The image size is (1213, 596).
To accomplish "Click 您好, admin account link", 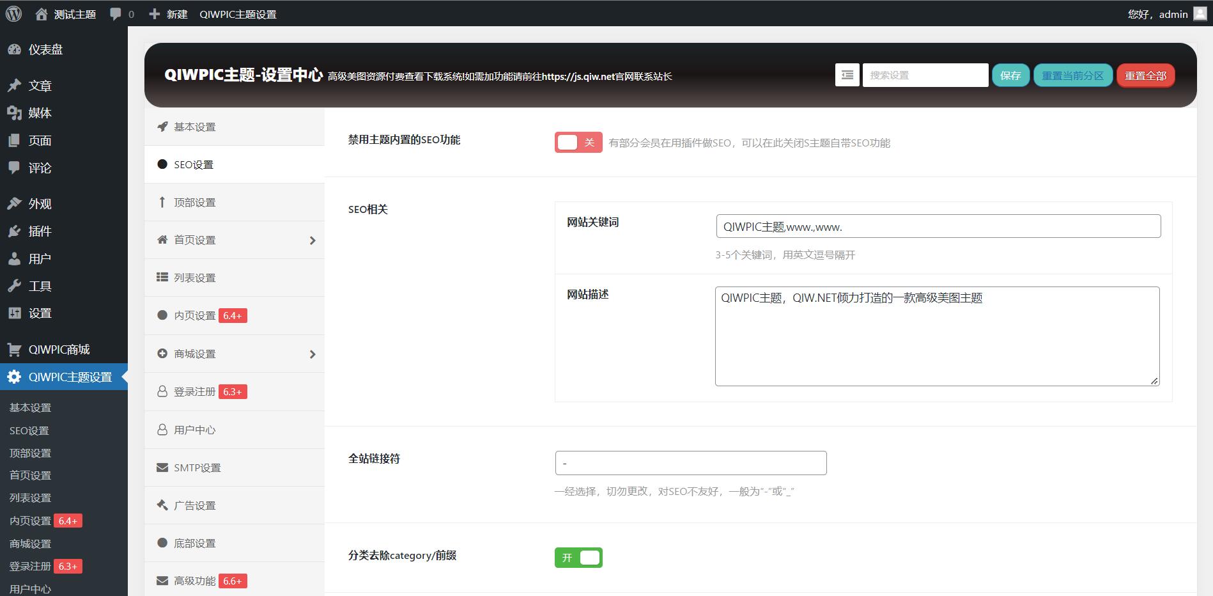I will 1166,14.
